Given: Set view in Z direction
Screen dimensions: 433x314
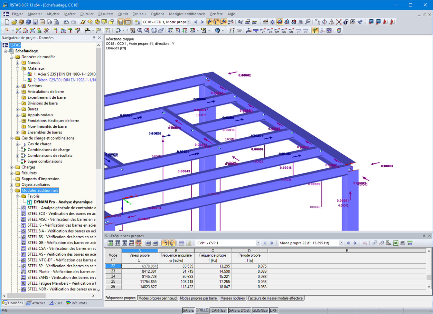Looking at the screenshot, I should point(185,31).
